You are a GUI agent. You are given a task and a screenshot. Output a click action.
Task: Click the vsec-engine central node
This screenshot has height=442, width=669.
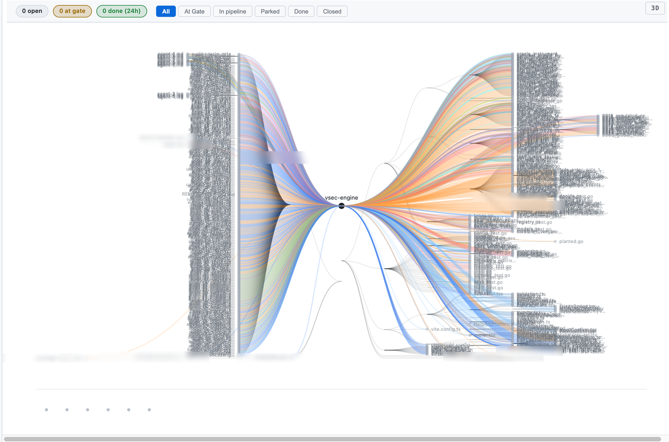click(x=342, y=206)
